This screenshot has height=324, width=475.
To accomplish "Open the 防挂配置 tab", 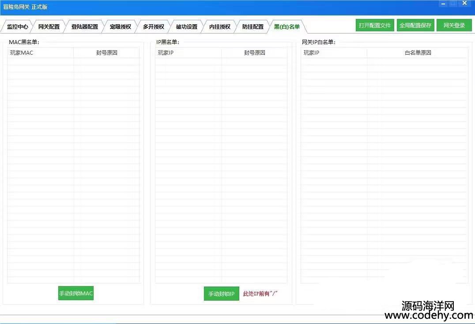I will 253,26.
